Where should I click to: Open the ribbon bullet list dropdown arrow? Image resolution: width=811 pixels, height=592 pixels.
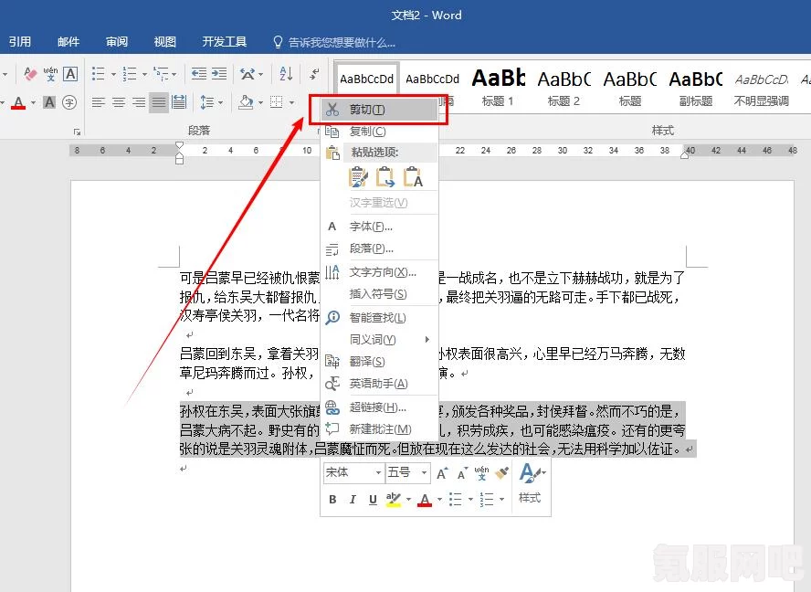(113, 75)
